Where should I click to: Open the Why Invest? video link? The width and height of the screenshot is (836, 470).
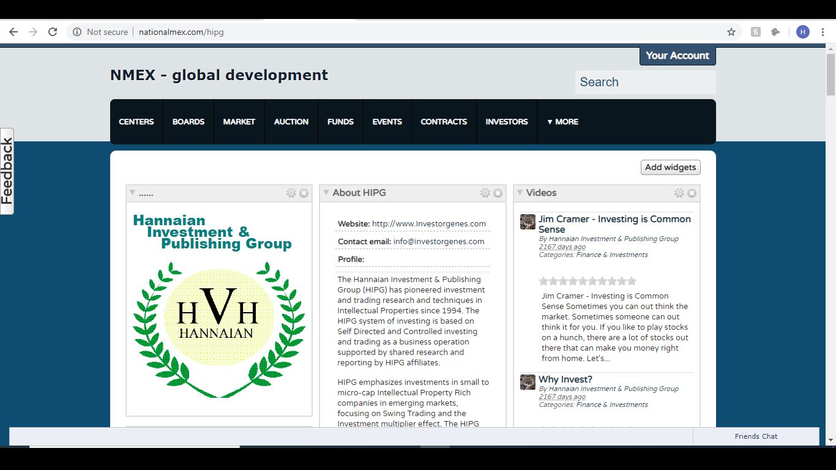pyautogui.click(x=565, y=379)
